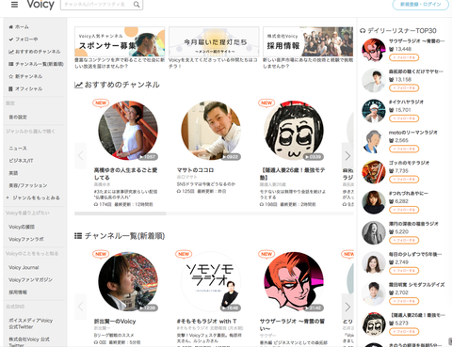Screen dimensions: 452x347
Task: Click 高橋ゆきの人生まるごと愛してる title
Action: pos(125,174)
